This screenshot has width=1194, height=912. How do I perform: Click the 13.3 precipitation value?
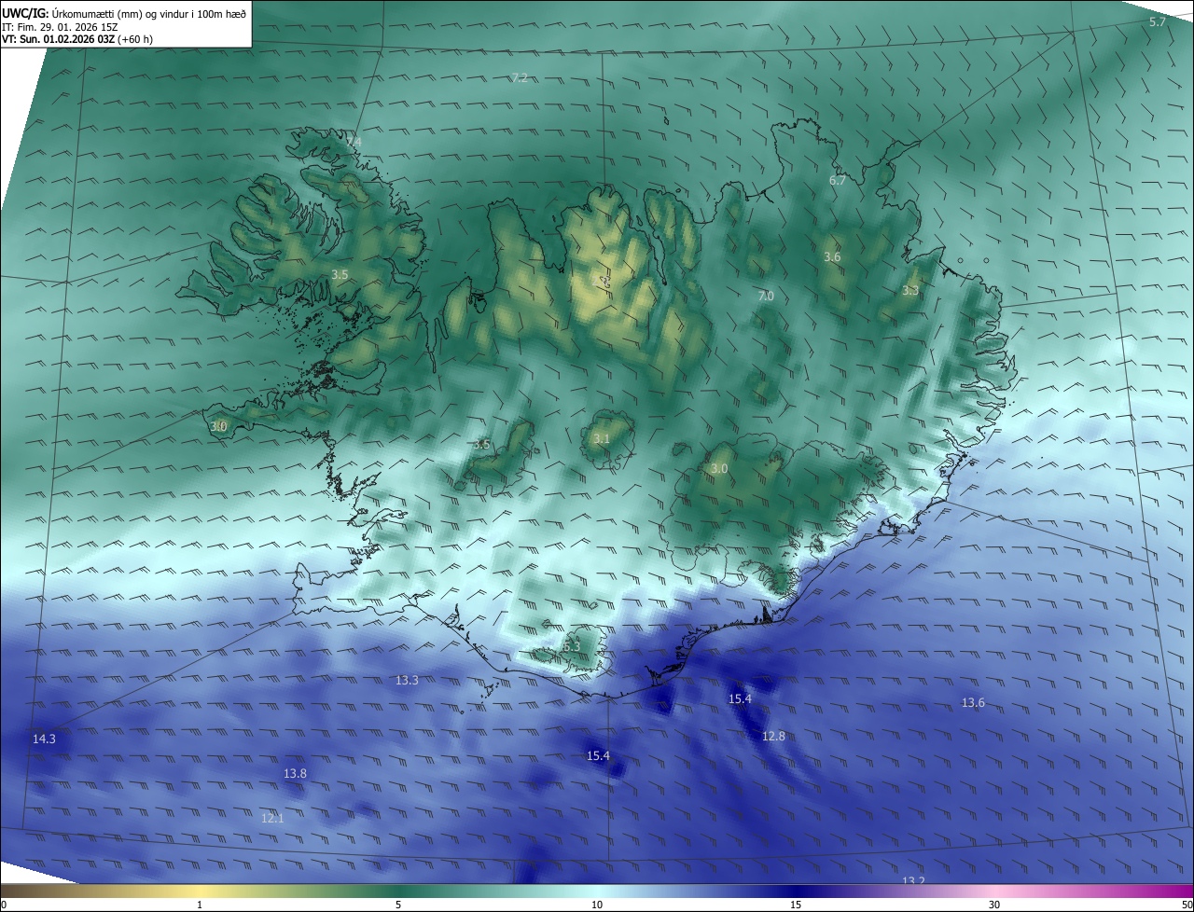tap(407, 680)
